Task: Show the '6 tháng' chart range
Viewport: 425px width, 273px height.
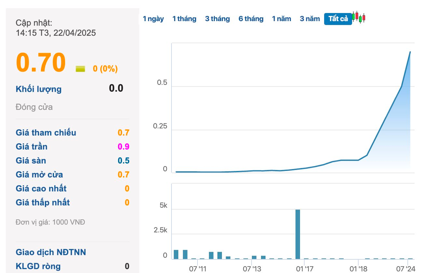Action: coord(251,19)
